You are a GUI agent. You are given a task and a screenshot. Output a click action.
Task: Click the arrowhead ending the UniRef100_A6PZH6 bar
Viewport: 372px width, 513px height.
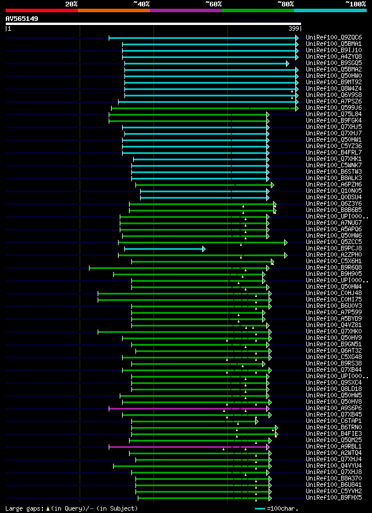coord(273,185)
